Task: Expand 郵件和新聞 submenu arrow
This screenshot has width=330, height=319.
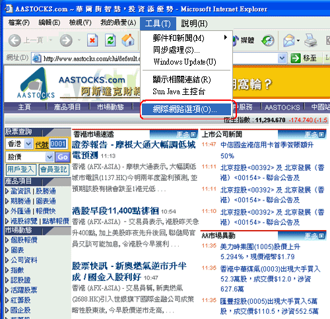Action: (225, 38)
